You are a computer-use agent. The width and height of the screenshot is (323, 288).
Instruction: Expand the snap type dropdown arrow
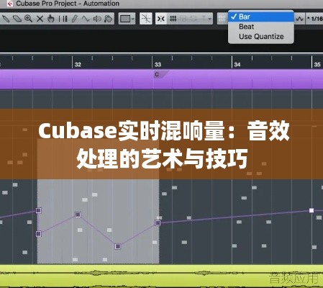(x=210, y=19)
